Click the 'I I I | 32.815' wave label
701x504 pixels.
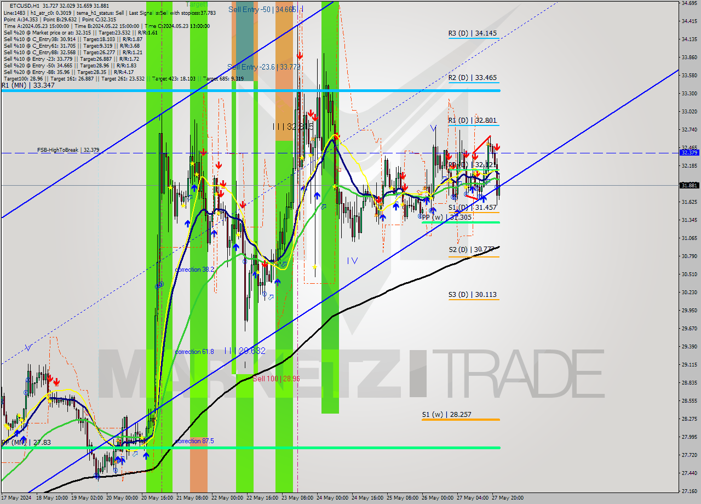(294, 127)
